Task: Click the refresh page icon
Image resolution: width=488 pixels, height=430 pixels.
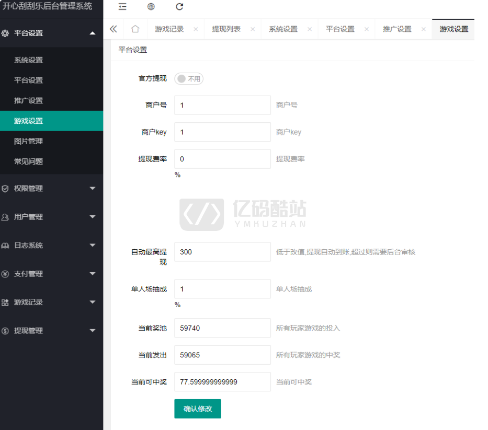Action: pos(179,6)
